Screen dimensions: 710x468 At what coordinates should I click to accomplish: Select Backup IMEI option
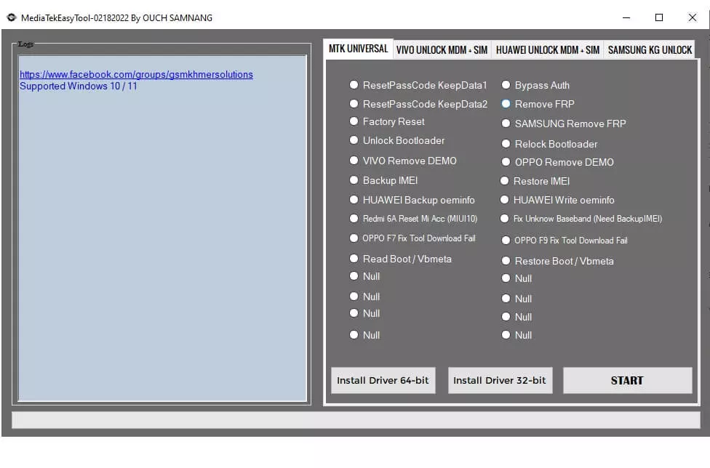tap(354, 180)
